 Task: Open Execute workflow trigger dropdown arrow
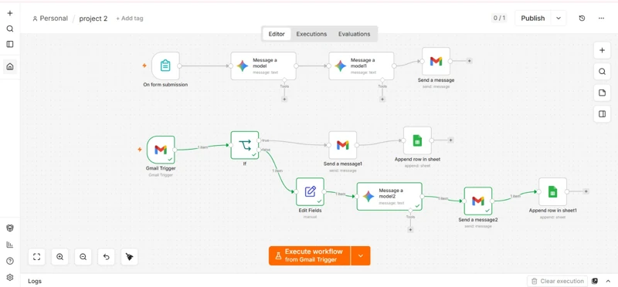point(361,256)
